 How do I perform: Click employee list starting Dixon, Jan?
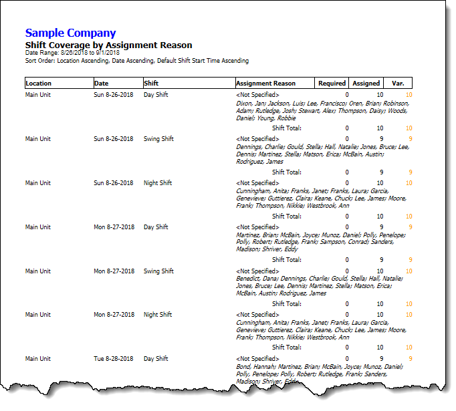click(322, 111)
